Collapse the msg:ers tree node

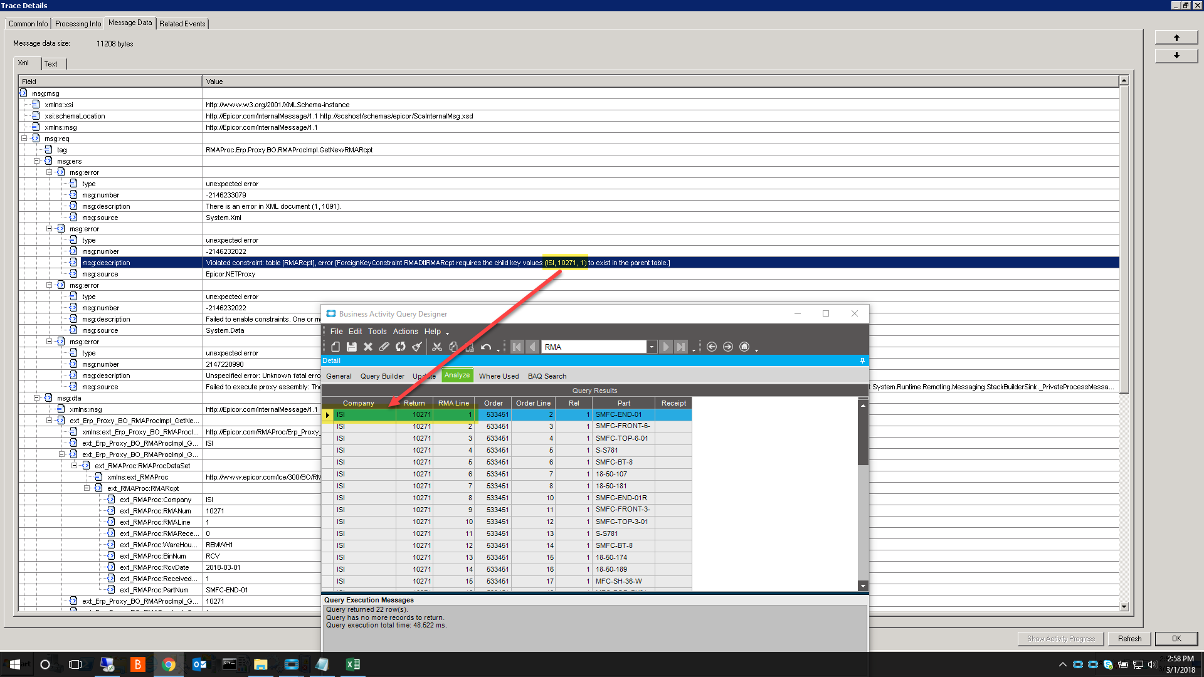coord(37,161)
